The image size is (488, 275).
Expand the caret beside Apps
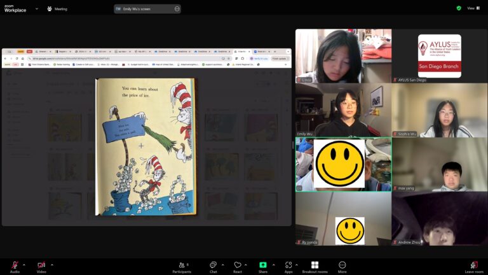coord(297,265)
